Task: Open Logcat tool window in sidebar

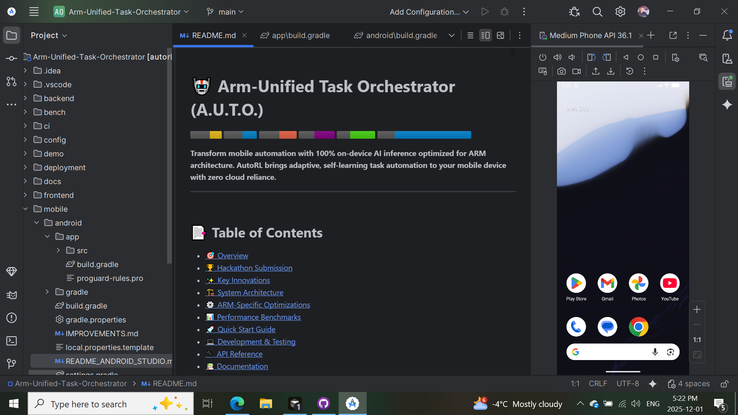Action: click(x=12, y=295)
